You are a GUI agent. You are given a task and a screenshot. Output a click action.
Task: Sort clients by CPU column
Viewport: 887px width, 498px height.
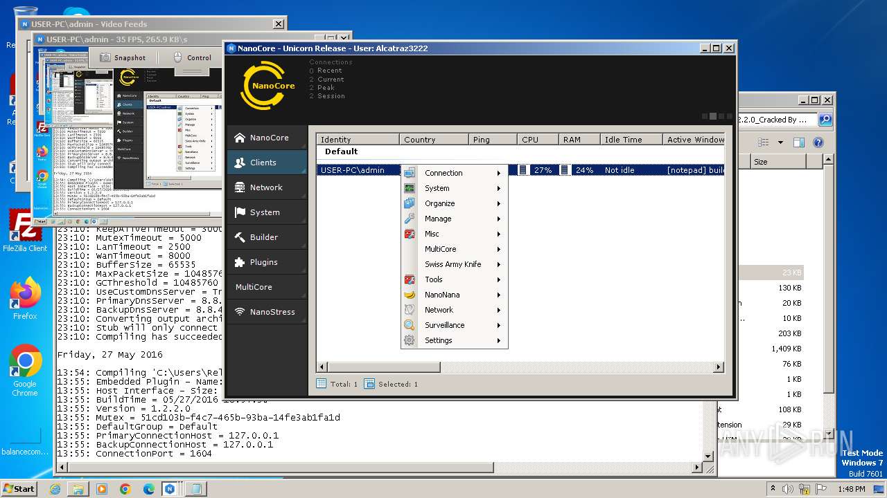coord(538,140)
